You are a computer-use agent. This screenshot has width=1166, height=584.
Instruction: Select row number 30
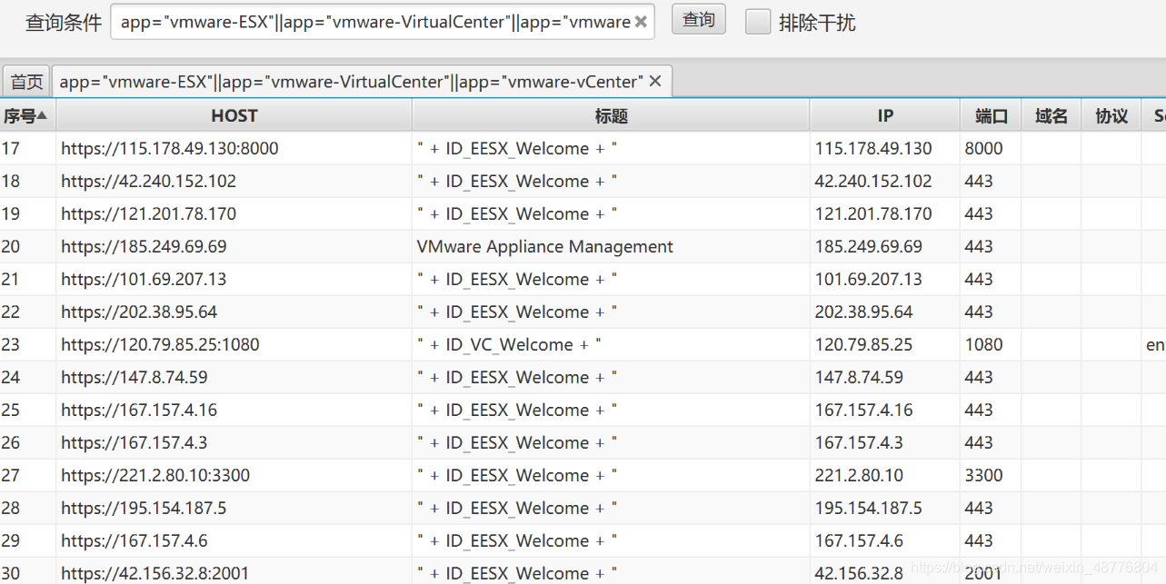point(11,573)
